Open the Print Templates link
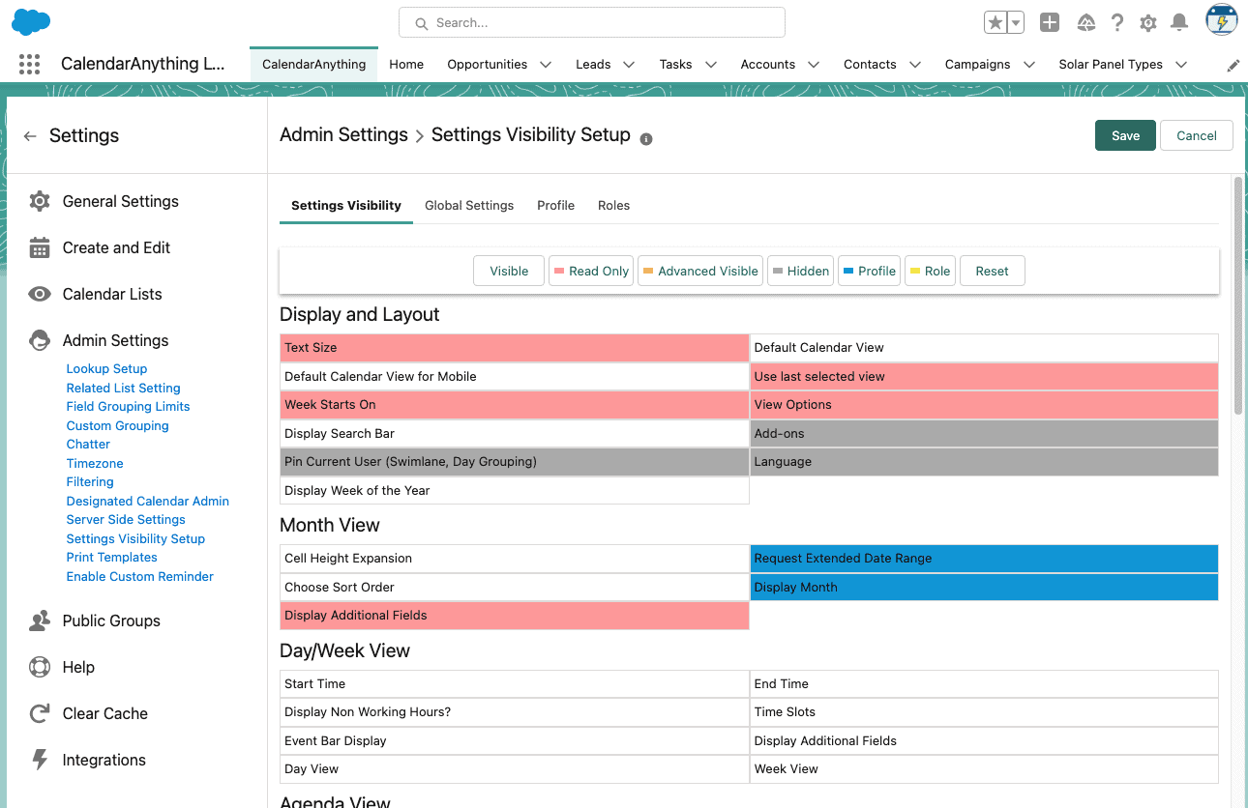Viewport: 1248px width, 808px height. coord(111,558)
